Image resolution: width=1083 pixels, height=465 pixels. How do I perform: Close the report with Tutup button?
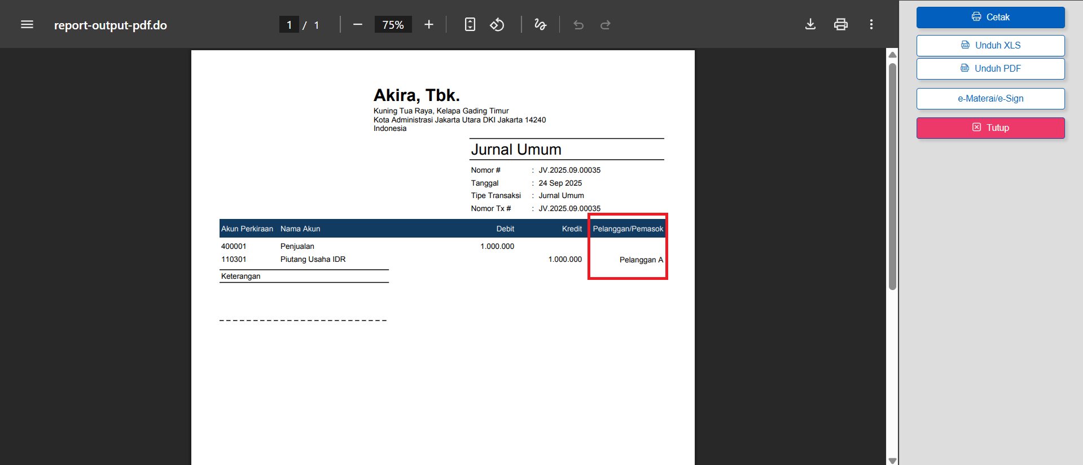click(990, 128)
